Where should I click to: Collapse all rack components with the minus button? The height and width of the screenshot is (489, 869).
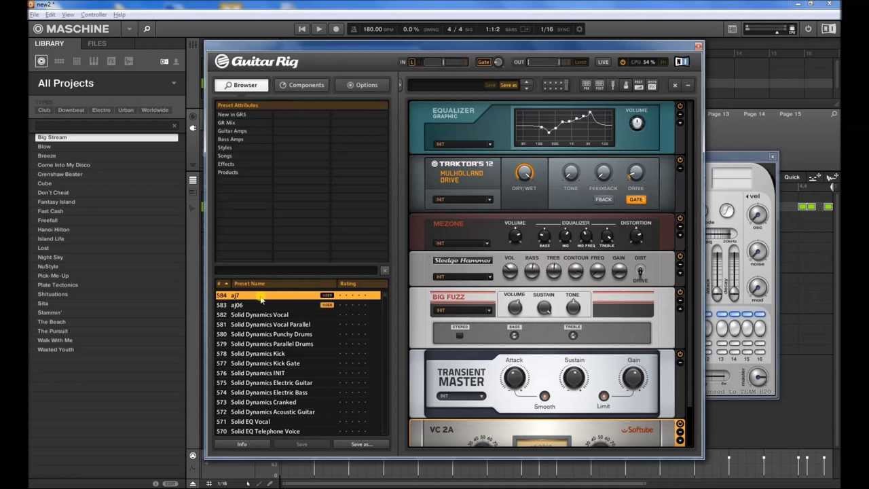[688, 85]
